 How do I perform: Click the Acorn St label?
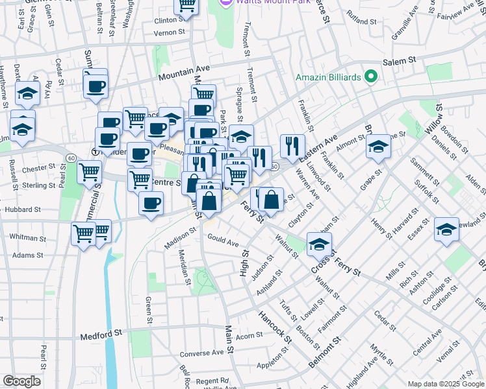point(249,335)
